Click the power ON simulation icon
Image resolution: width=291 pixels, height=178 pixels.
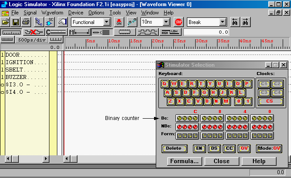(x=119, y=22)
